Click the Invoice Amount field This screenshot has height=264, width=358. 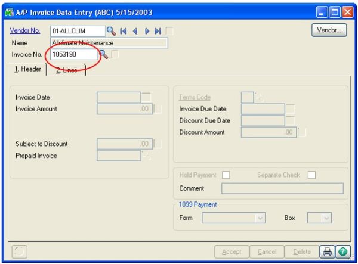pyautogui.click(x=125, y=109)
